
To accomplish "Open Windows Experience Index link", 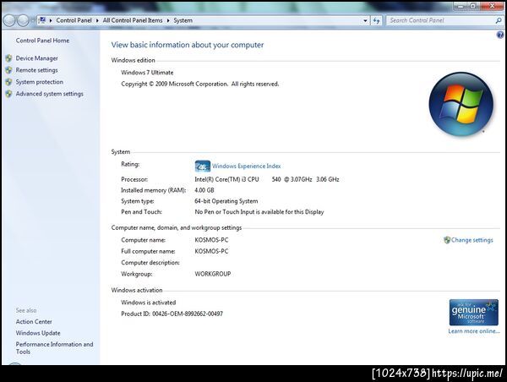I will (247, 166).
